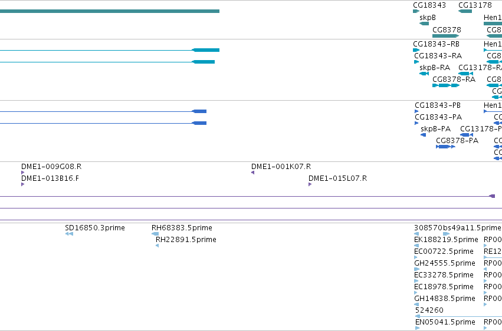Select the bs49a11.5prime EST label
Viewport: 502px width, 331px height.
tap(472, 228)
